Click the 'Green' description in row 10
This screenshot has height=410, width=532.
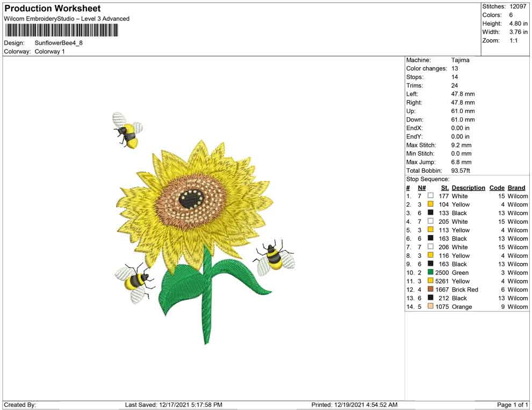click(460, 272)
